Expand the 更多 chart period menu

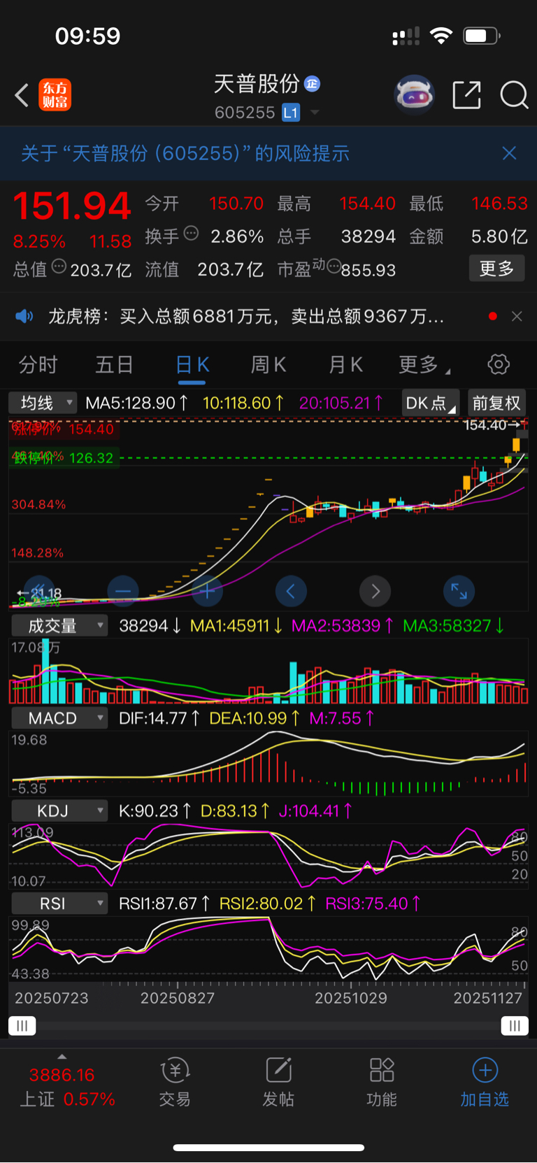click(x=424, y=364)
